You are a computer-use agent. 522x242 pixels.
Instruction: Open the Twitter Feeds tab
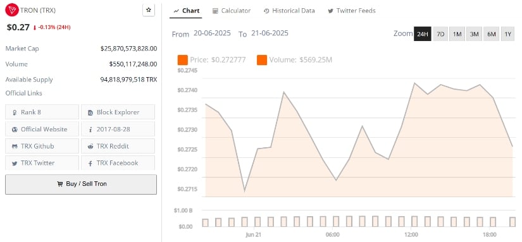point(352,11)
